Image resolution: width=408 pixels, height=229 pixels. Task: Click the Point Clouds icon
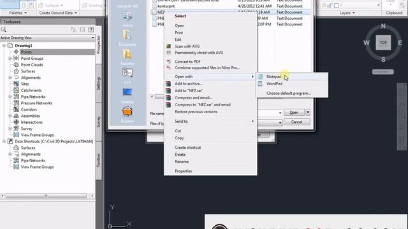[x=16, y=65]
